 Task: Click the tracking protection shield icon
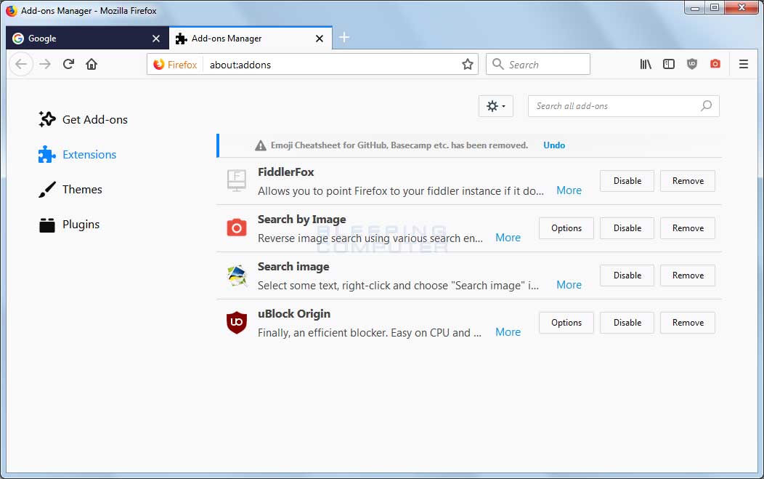click(x=691, y=64)
